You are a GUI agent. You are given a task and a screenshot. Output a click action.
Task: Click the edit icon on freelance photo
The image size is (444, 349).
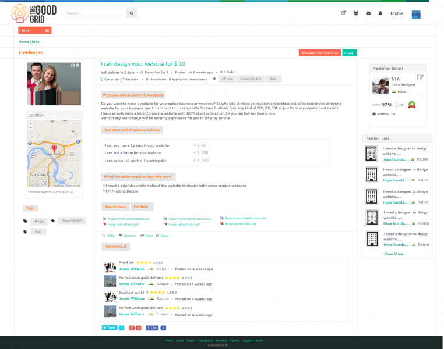coord(73,65)
